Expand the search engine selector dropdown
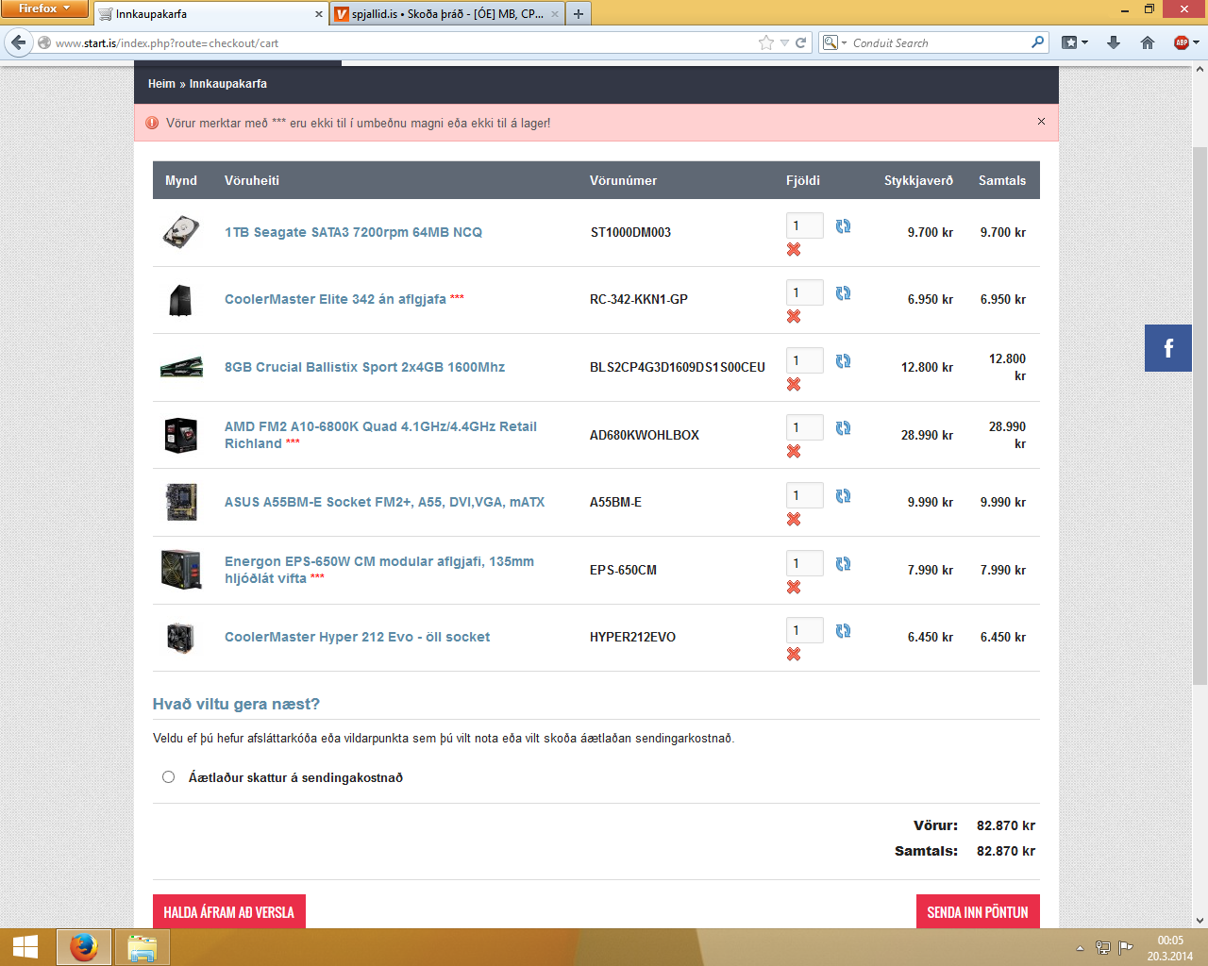This screenshot has height=966, width=1208. click(x=834, y=42)
